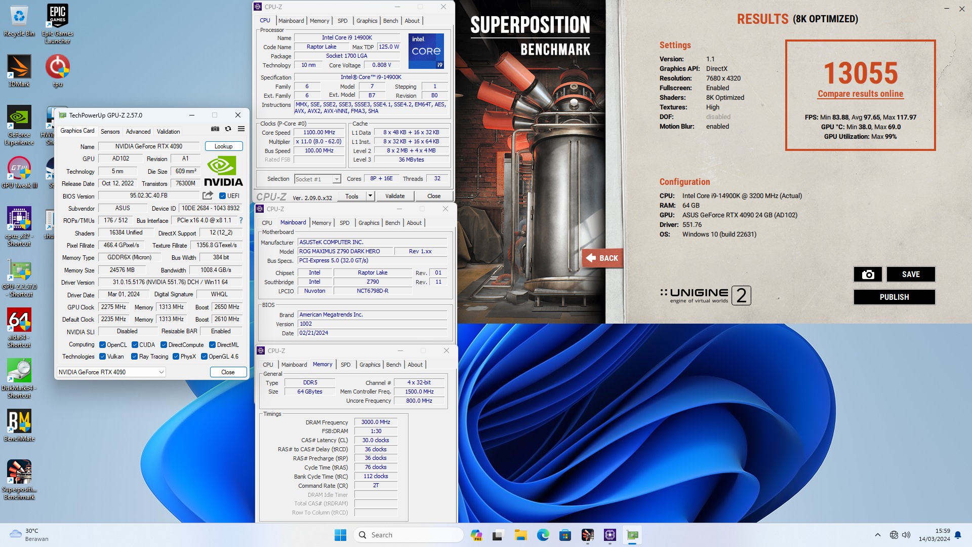Click Bus Interface question mark help
972x547 pixels.
(241, 220)
